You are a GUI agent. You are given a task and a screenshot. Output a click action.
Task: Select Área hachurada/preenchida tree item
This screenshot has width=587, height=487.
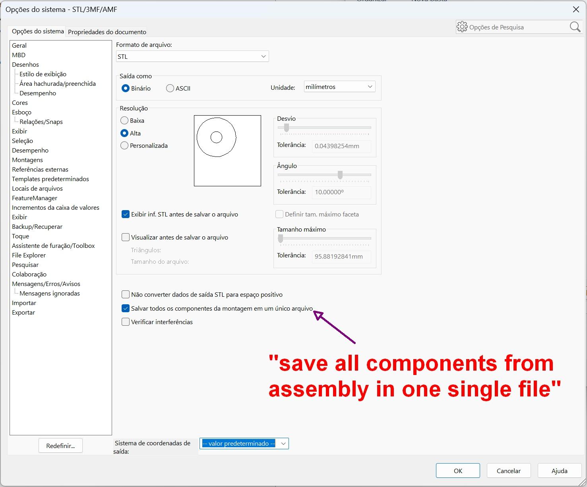[x=58, y=83]
